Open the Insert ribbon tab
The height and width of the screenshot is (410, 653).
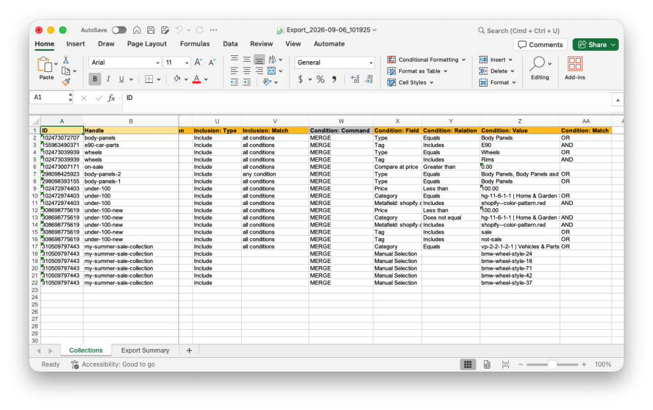click(75, 44)
